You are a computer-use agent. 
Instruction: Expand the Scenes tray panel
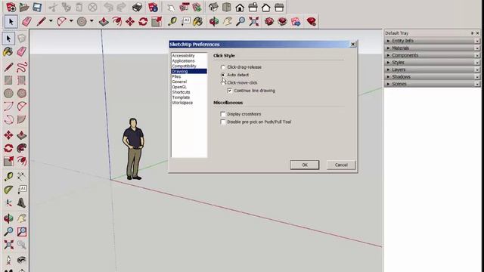click(432, 84)
